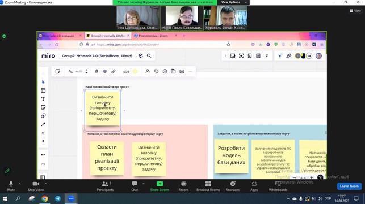
Task: Click Share Screen in Zoom
Action: (160, 186)
